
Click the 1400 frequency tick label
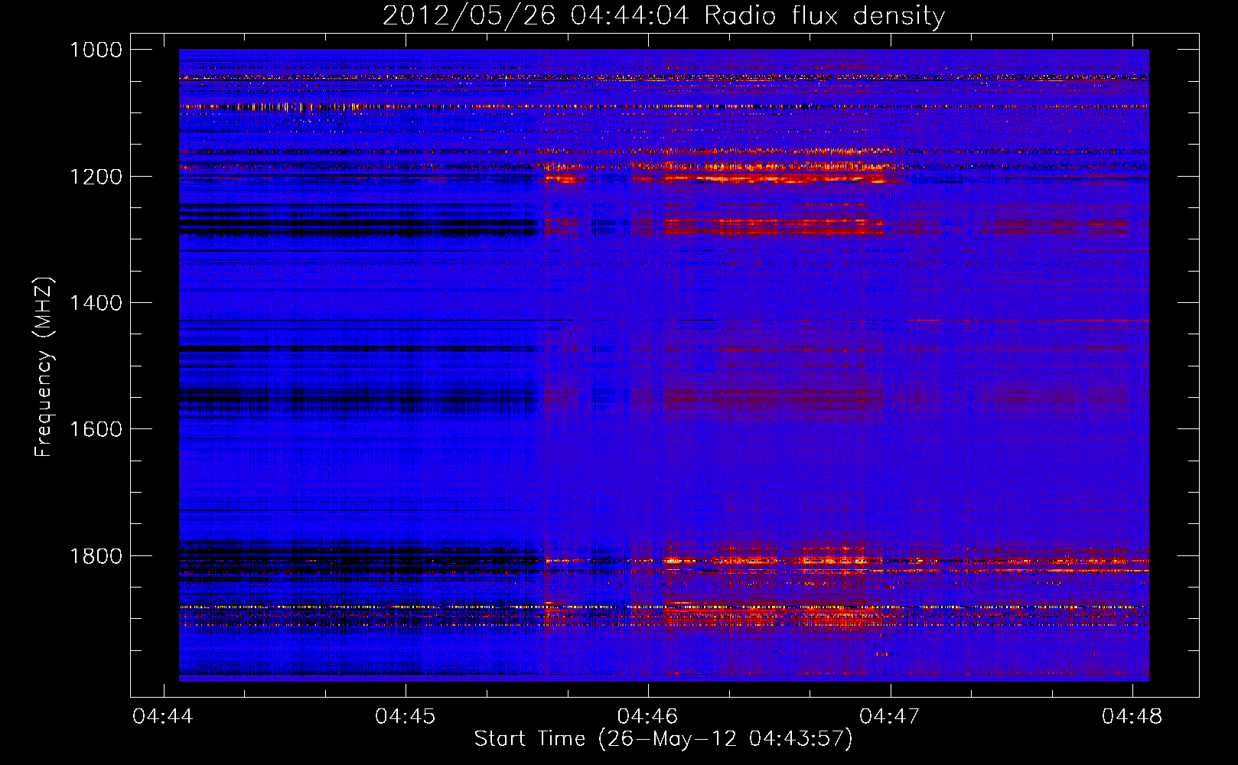(x=96, y=303)
